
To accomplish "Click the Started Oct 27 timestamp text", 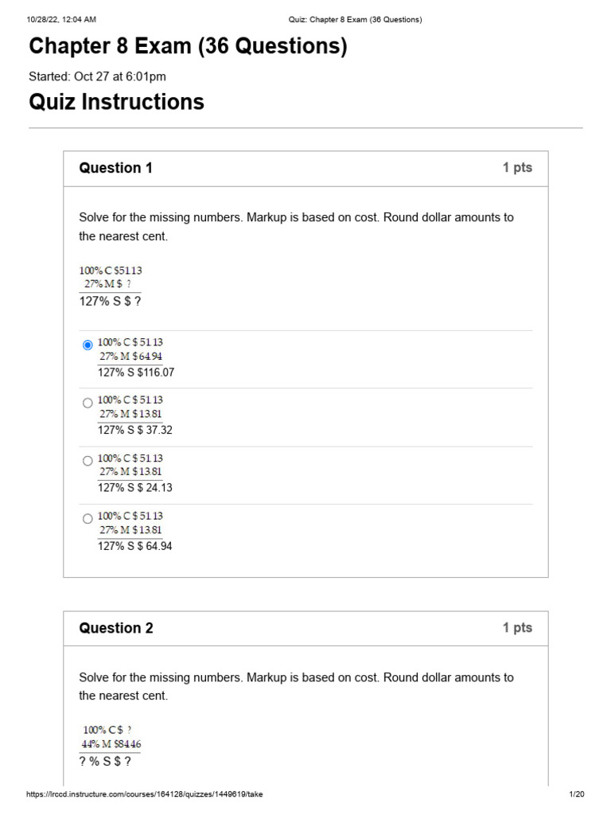I will [x=97, y=76].
